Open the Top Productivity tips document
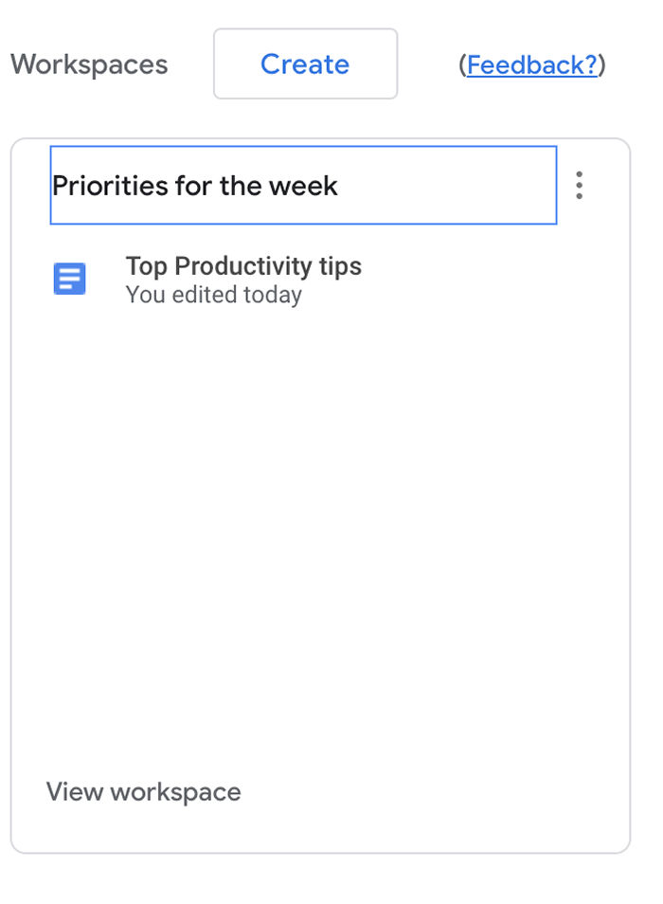Screen dimensions: 663x904 243,266
